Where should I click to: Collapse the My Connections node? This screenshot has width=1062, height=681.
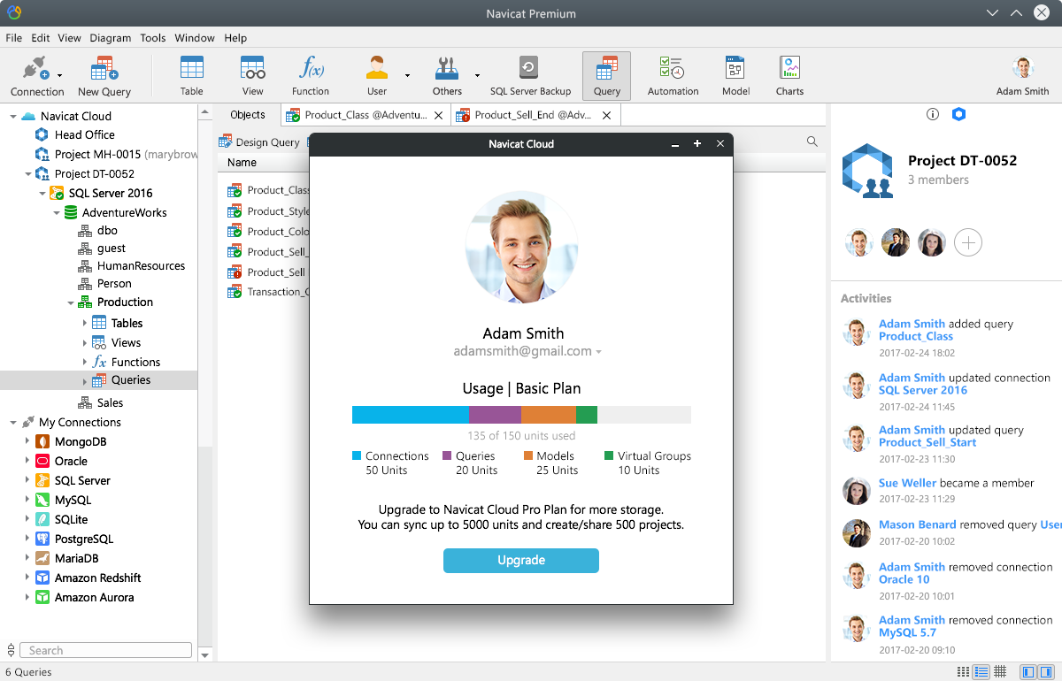pos(12,422)
